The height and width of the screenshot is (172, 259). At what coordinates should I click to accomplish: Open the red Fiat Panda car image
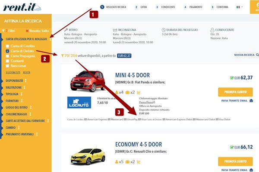88,81
